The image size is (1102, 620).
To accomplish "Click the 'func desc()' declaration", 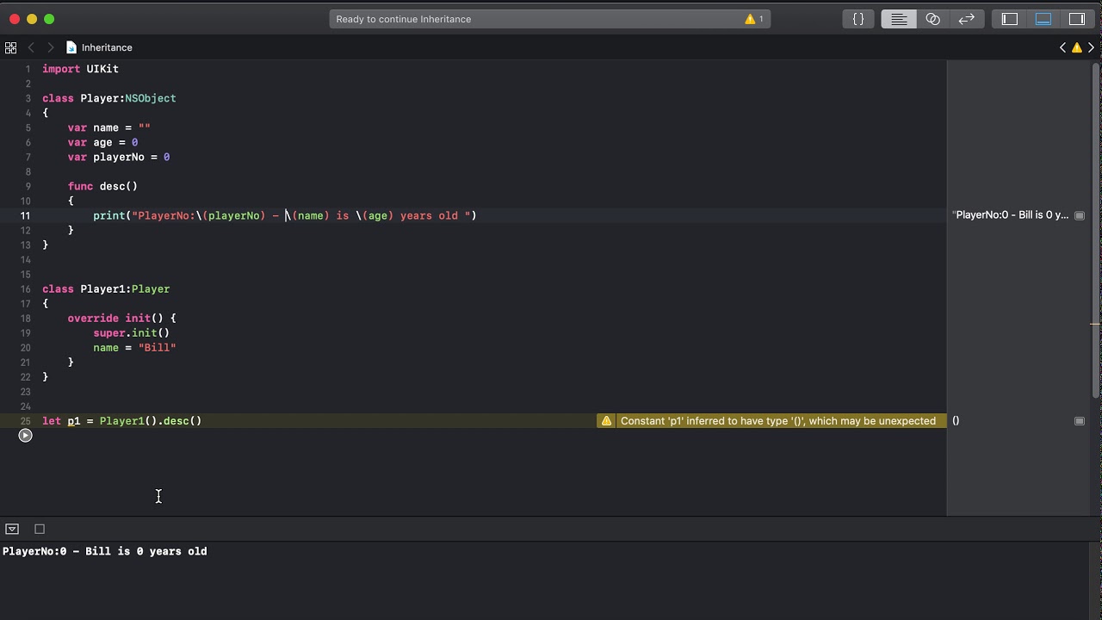I will click(x=102, y=186).
